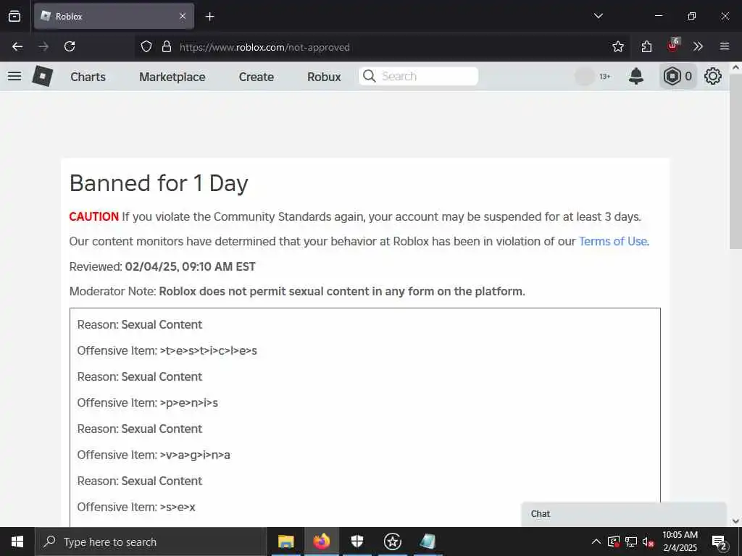Click the red CAUTION text
Screen dimensions: 742x556
coord(93,217)
